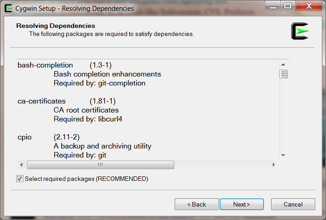Screen dimensions: 326x220
Task: Select the ca-certificates package entry
Action: tap(41, 101)
